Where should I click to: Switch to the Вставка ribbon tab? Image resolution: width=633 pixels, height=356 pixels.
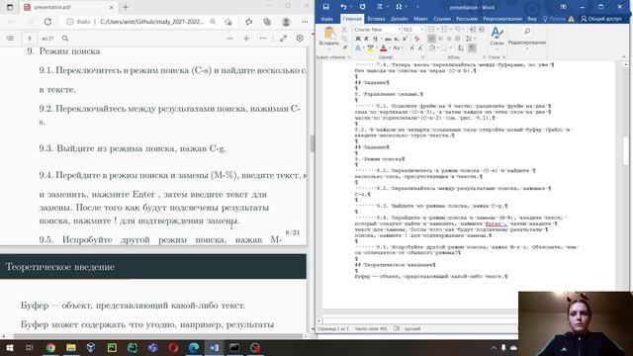tap(376, 19)
